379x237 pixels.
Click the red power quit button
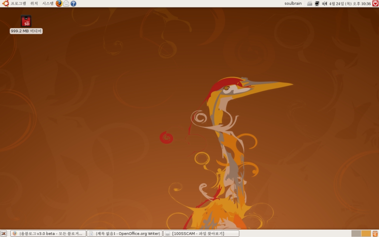(375, 3)
